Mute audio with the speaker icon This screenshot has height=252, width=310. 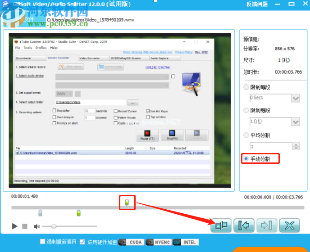(x=36, y=226)
